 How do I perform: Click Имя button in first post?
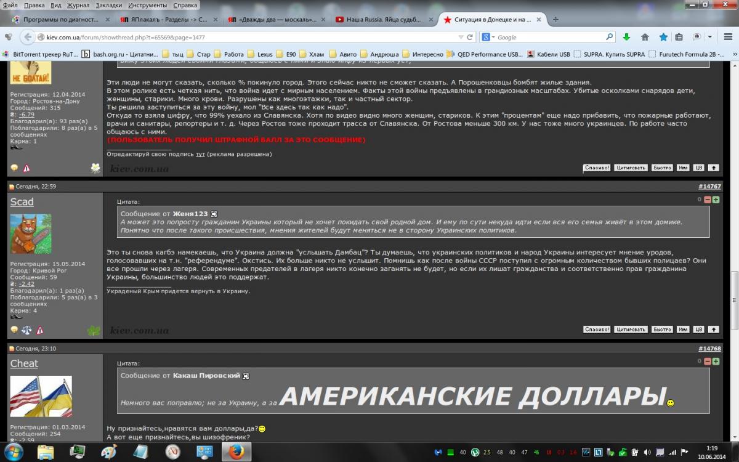coord(683,168)
